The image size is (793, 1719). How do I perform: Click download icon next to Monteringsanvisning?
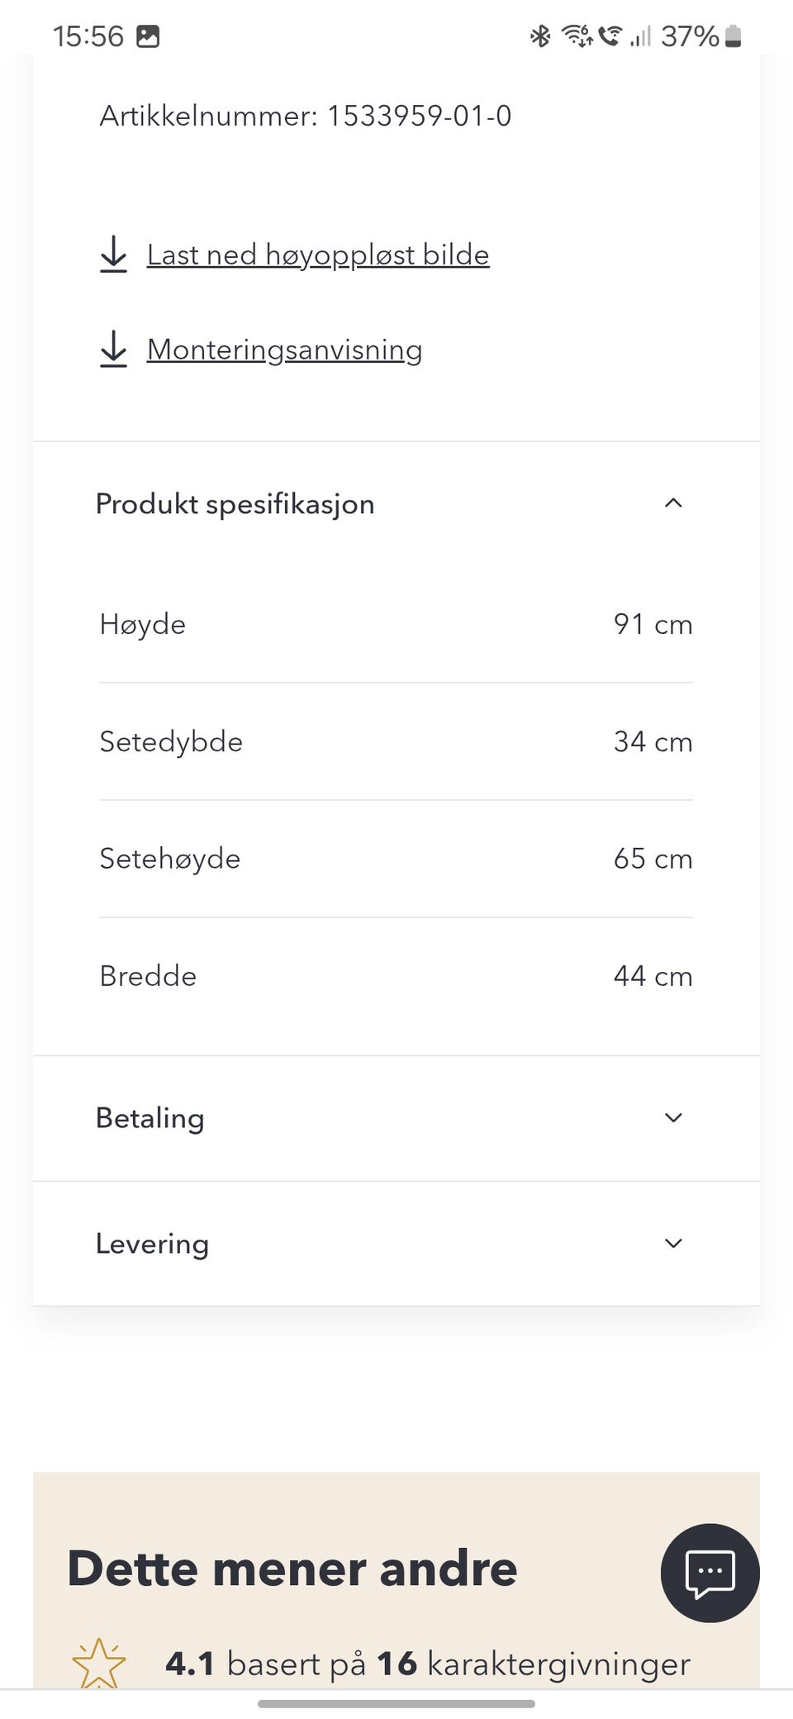click(113, 350)
